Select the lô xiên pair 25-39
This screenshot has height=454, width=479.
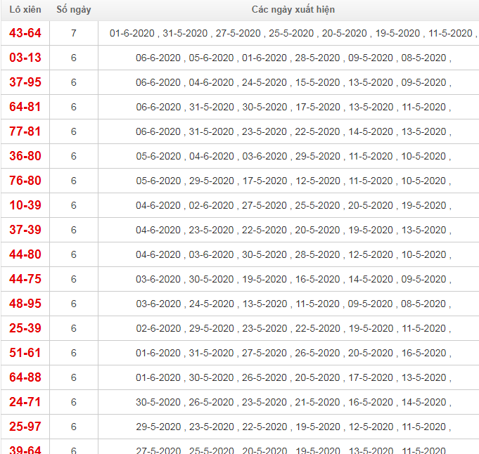point(25,328)
